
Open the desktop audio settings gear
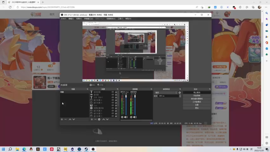pyautogui.click(x=131, y=117)
